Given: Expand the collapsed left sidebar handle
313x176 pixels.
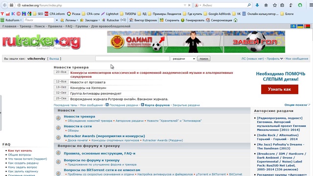Looking at the screenshot, I should (x=1, y=113).
